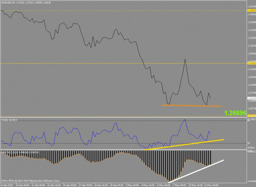The image size is (256, 187).
Task: Click the orange support trendline on price chart
Action: point(192,105)
